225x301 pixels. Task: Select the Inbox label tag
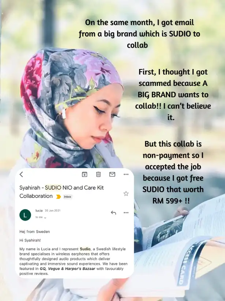point(68,197)
